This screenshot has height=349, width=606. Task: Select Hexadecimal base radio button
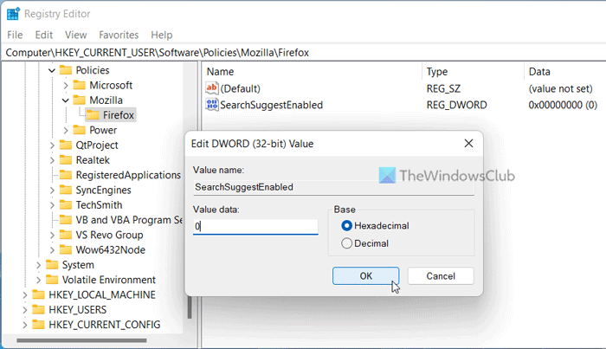[346, 226]
